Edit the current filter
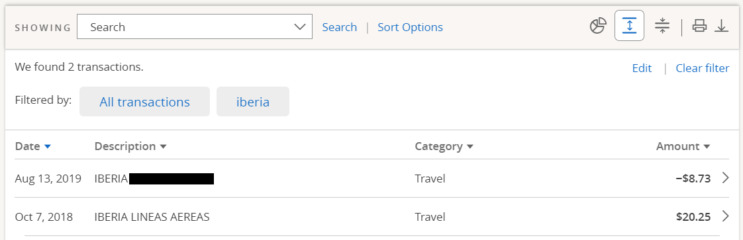This screenshot has width=743, height=240. 642,68
